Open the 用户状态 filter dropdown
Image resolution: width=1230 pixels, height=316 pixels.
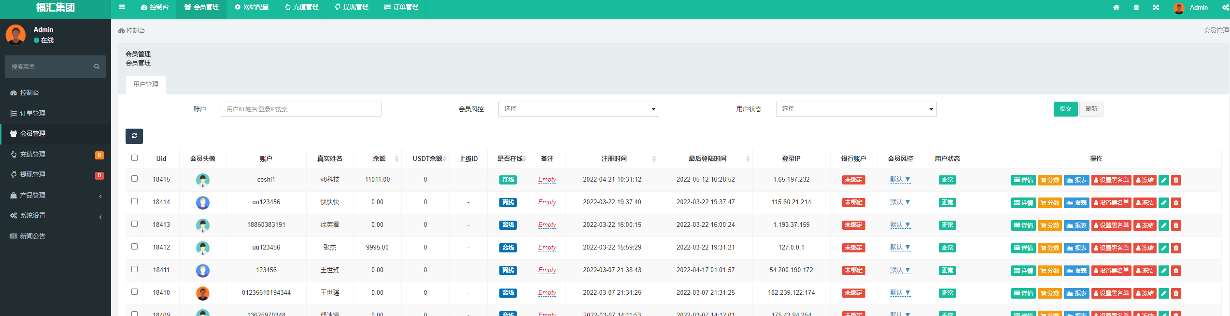(x=856, y=109)
